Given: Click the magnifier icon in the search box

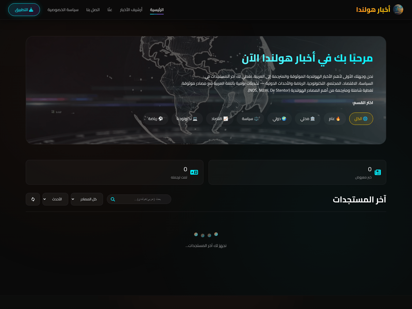Looking at the screenshot, I should point(113,199).
